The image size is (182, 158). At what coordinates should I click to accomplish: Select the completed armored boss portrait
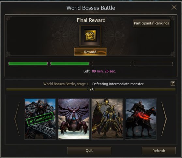click(x=40, y=119)
